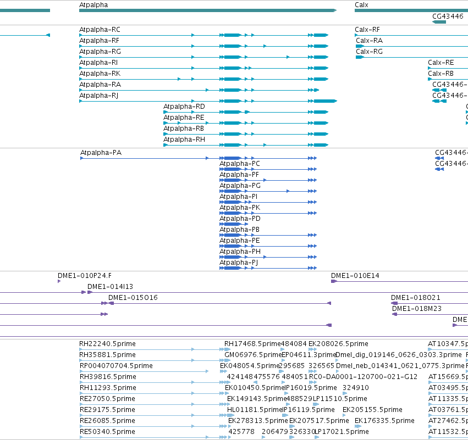Select EST HL01181.5prime
Viewport: 468px width, 440px height.
point(255,410)
